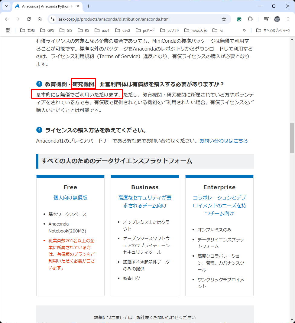The width and height of the screenshot is (295, 323).
Task: Click the forward navigation arrow
Action: (18, 19)
